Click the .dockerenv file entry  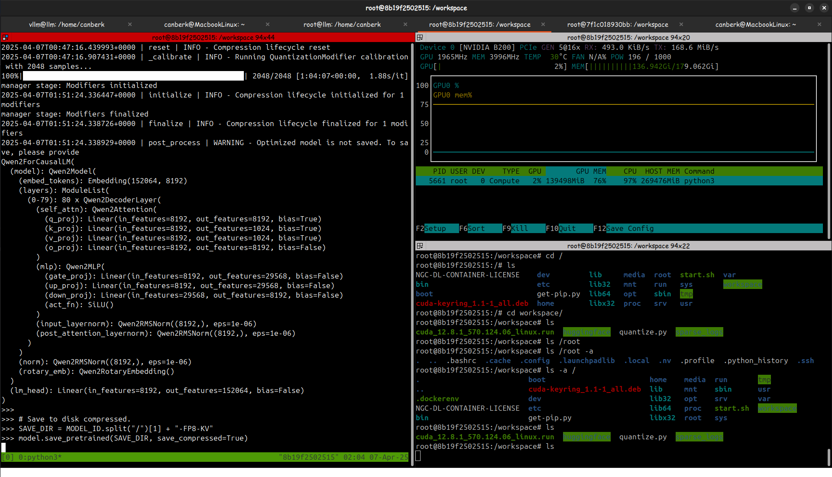(437, 399)
